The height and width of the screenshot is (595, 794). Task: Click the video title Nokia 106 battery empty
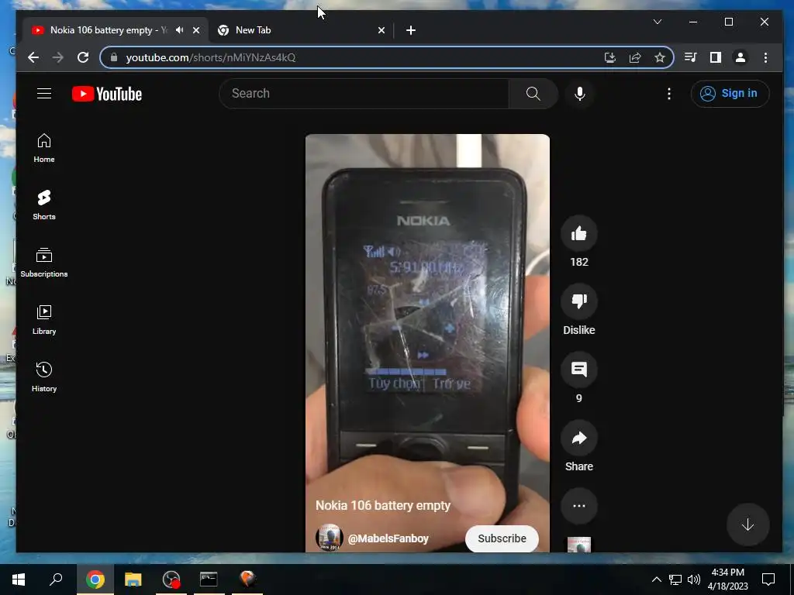pyautogui.click(x=383, y=505)
